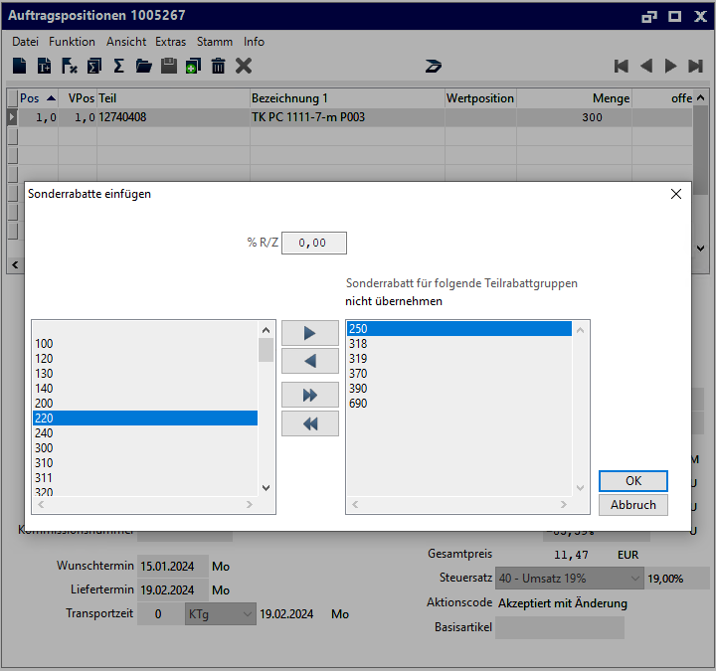Move all groups right with double arrow

[x=310, y=395]
